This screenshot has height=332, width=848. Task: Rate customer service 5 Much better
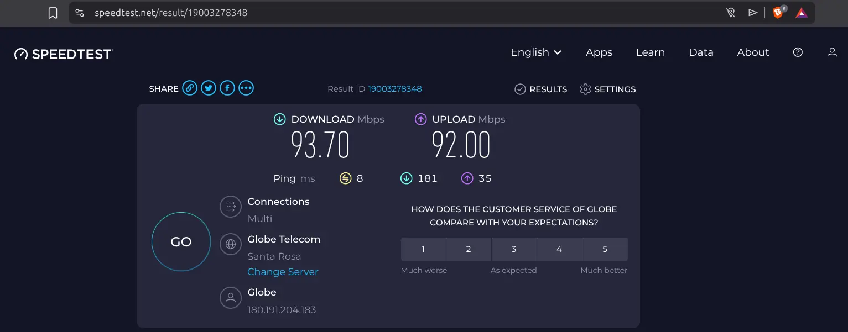click(605, 249)
